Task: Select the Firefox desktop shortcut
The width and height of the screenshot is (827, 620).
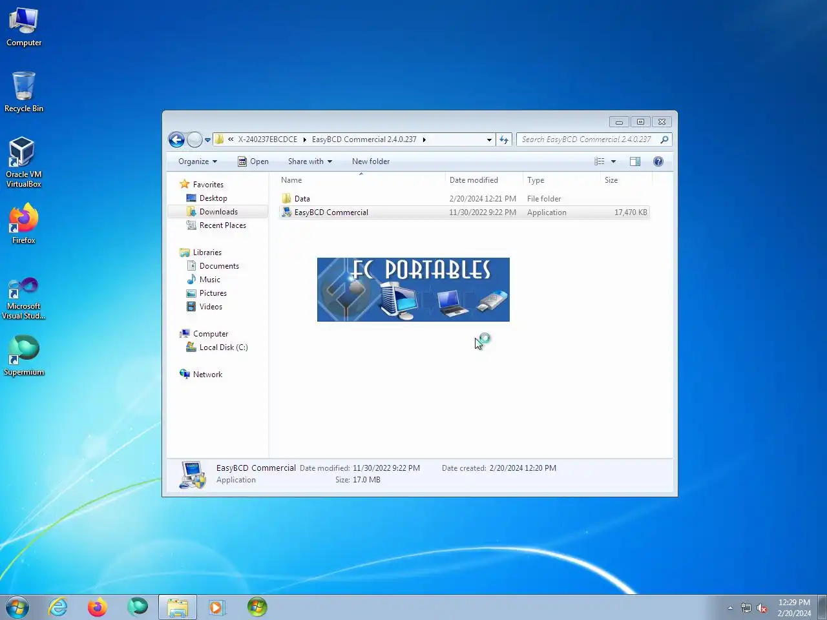Action: 24,223
